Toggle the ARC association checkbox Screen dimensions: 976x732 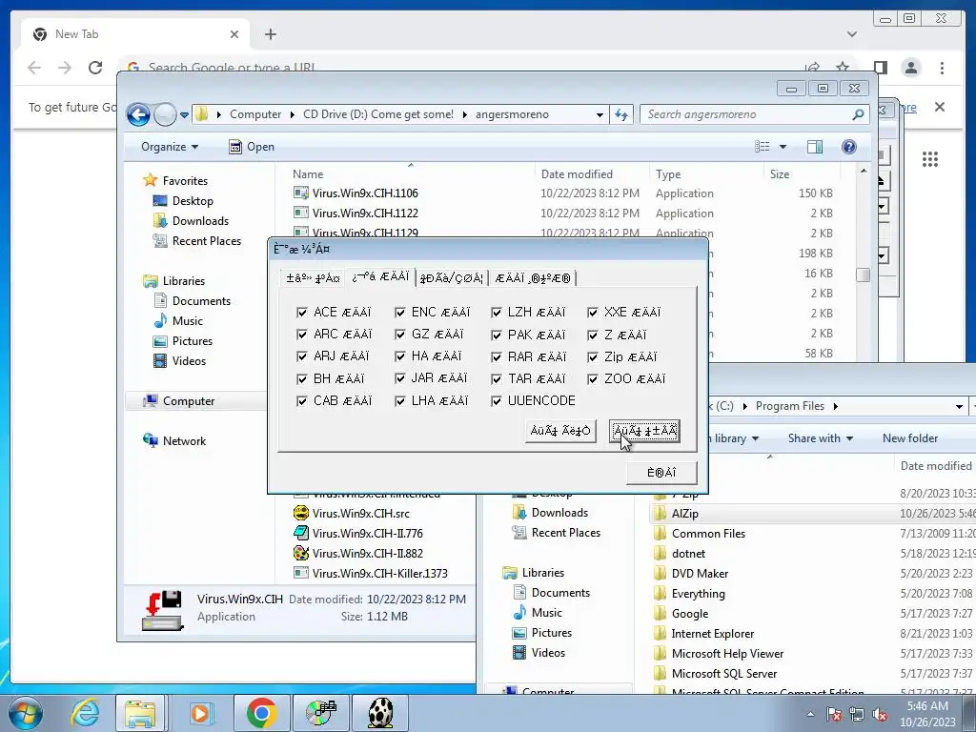[x=302, y=335]
